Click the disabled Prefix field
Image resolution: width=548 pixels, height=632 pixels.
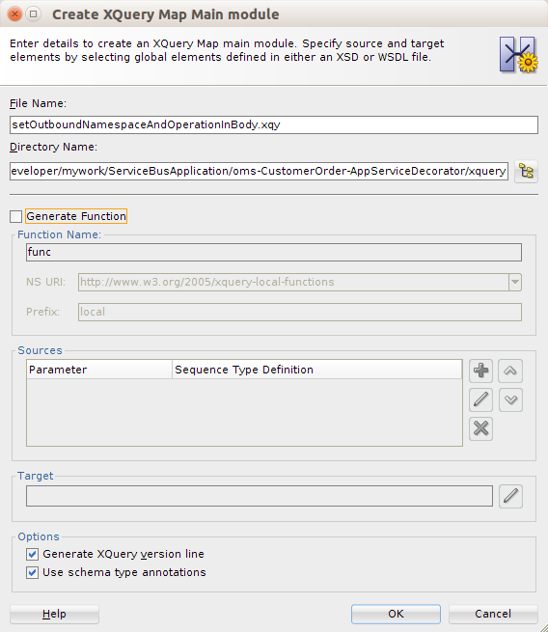[x=300, y=312]
